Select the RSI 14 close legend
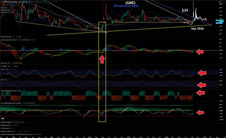The width and height of the screenshot is (226, 138). (x=4, y=63)
